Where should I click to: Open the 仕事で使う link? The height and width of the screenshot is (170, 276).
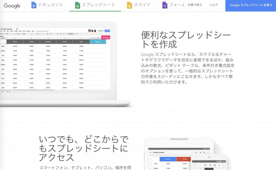tap(195, 5)
